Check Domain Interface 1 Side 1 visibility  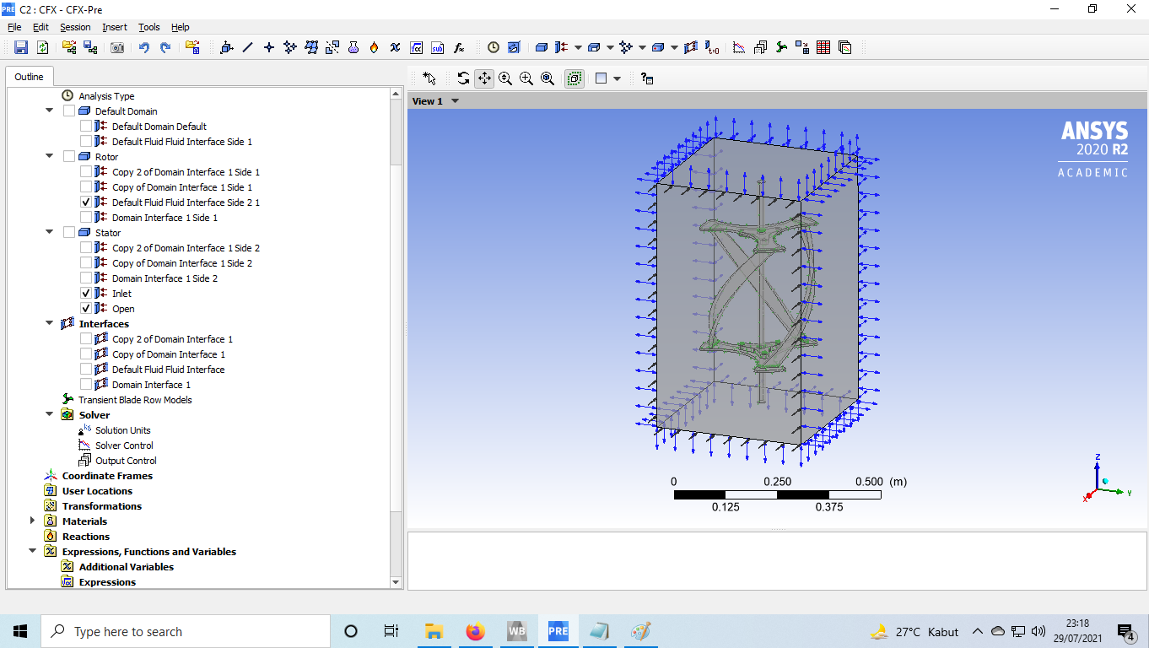coord(86,217)
